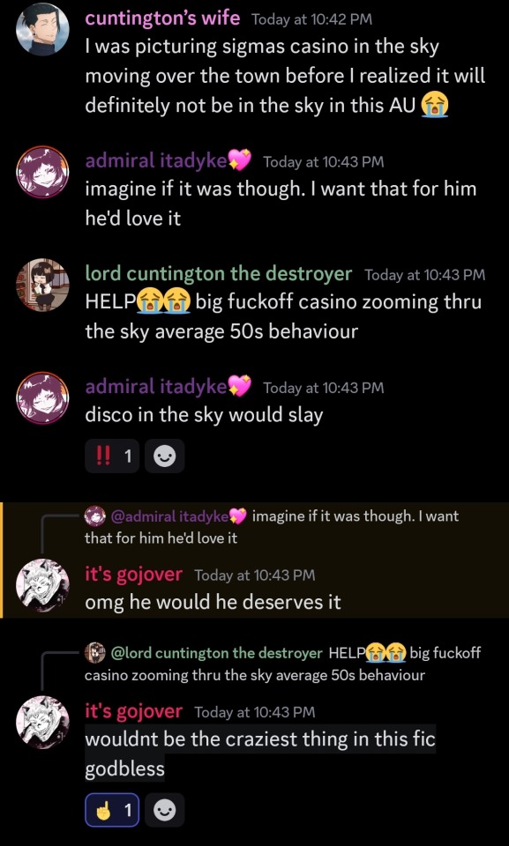Click the message 'omg he would he deserves it'
509x846 pixels.
pyautogui.click(x=213, y=602)
